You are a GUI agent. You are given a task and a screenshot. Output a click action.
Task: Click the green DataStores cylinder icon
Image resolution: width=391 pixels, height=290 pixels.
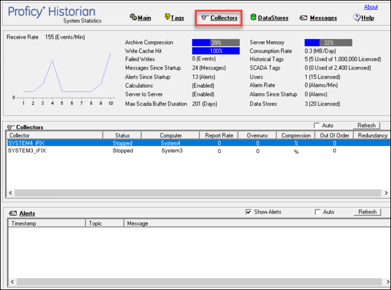point(253,17)
